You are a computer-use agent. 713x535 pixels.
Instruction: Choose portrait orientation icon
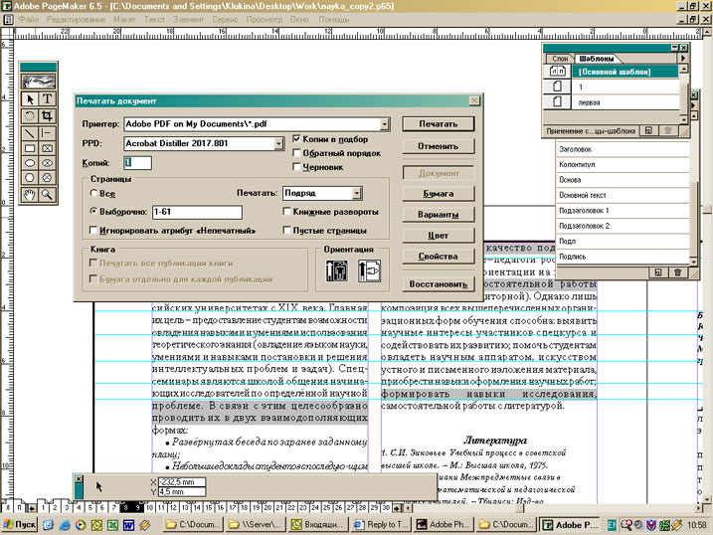tap(336, 270)
